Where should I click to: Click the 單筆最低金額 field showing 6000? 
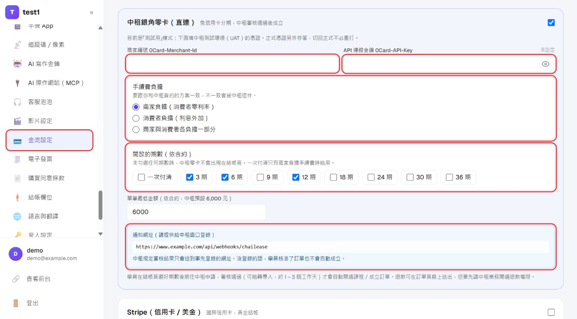[196, 212]
